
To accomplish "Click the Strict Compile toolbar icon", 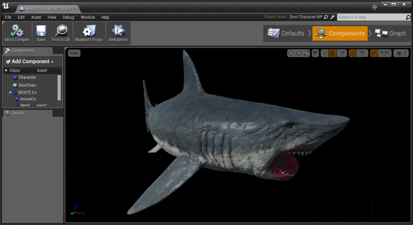I will [x=17, y=31].
